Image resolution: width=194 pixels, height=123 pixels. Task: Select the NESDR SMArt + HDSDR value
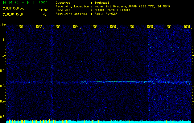point(112,10)
